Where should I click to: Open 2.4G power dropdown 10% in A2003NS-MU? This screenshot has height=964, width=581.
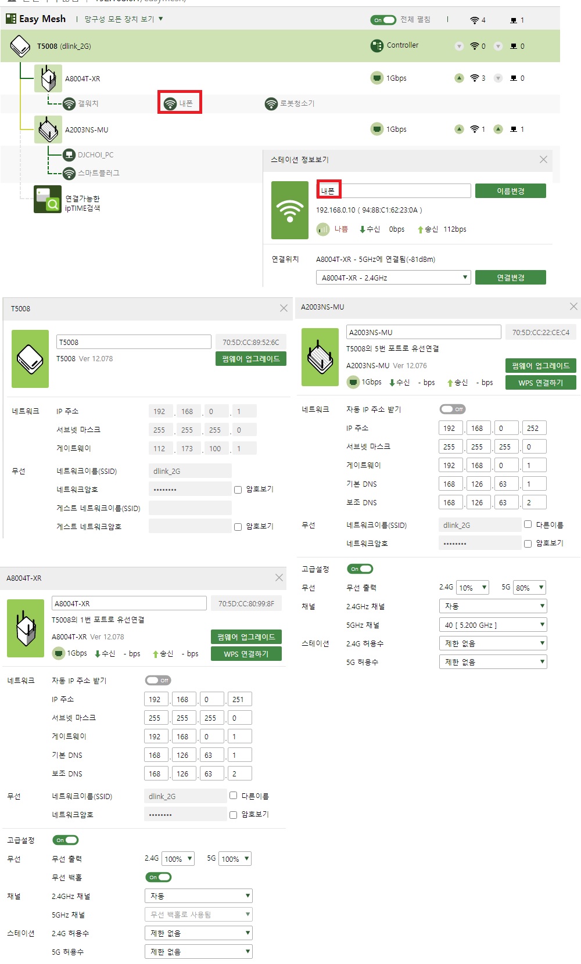click(473, 588)
